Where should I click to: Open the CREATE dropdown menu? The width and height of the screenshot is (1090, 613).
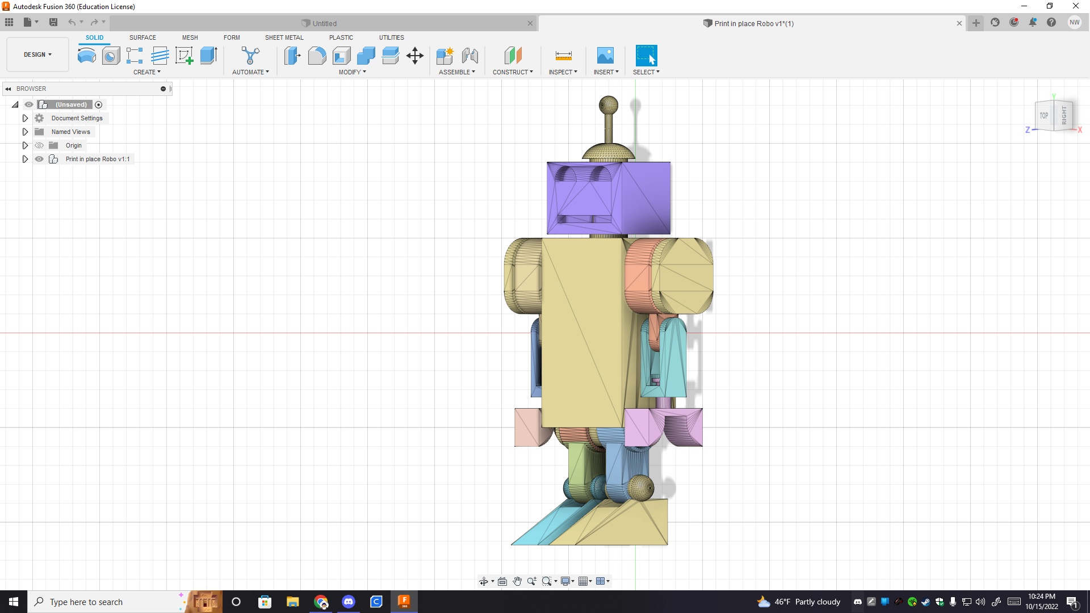pos(147,72)
